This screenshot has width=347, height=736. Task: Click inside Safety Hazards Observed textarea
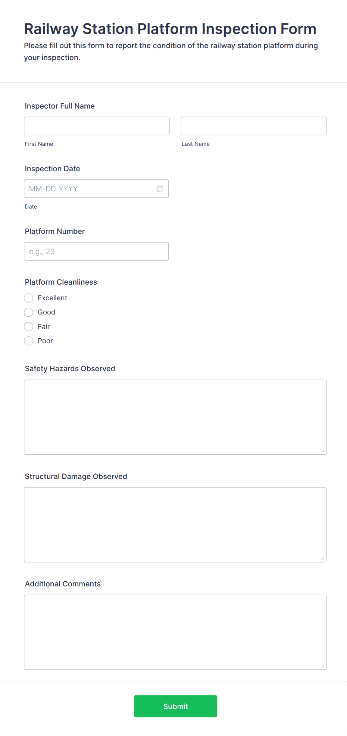(x=175, y=417)
